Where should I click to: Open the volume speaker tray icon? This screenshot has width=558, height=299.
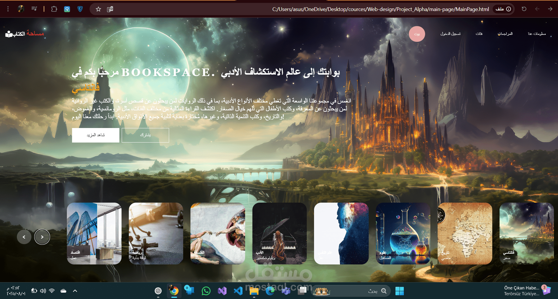(x=43, y=291)
